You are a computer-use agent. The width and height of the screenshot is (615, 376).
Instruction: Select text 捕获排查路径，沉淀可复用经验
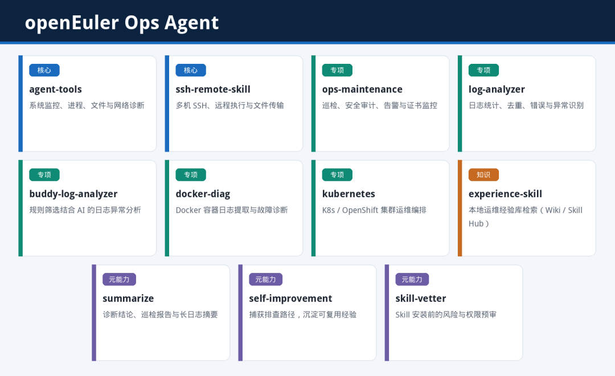pyautogui.click(x=303, y=314)
